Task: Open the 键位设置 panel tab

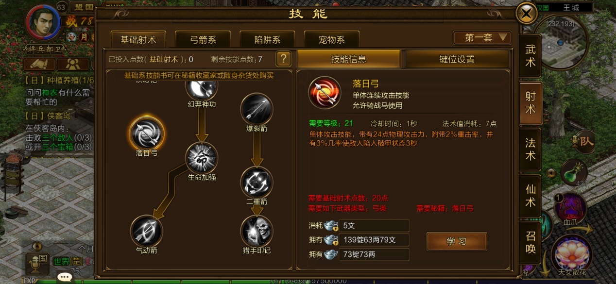Action: [457, 59]
